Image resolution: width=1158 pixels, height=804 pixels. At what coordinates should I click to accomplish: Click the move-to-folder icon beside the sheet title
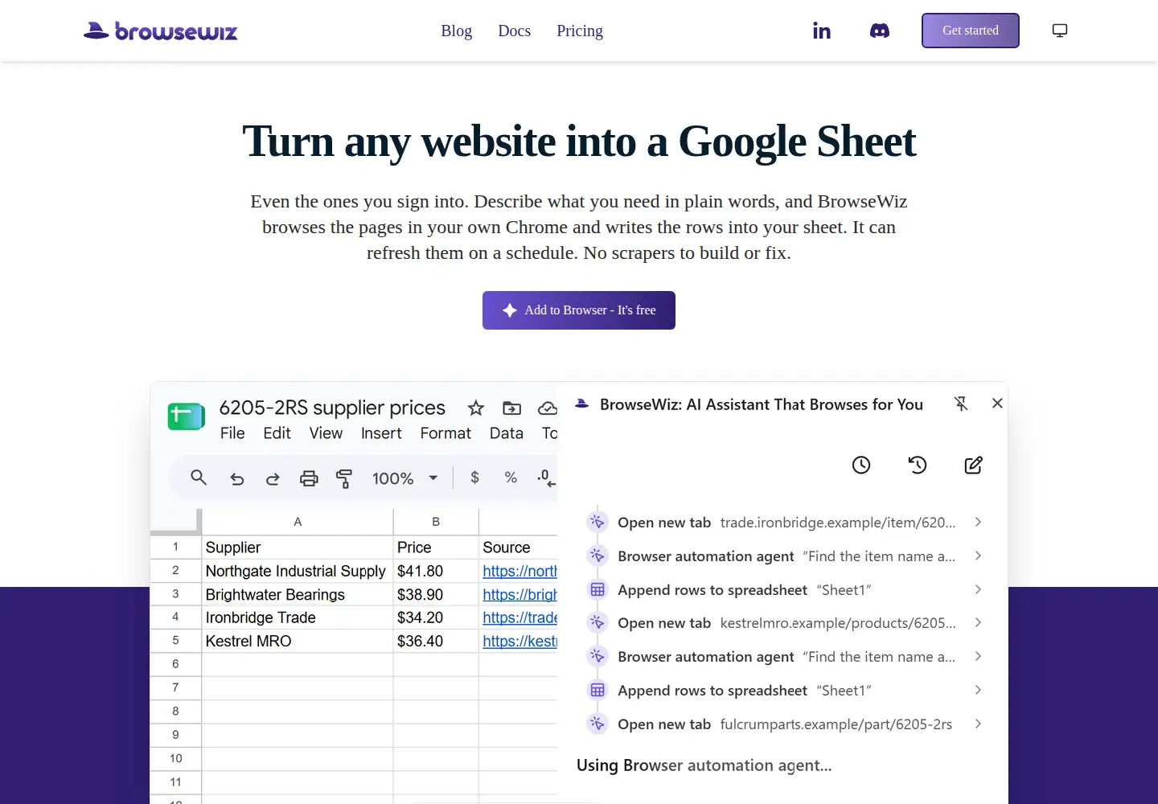click(511, 408)
